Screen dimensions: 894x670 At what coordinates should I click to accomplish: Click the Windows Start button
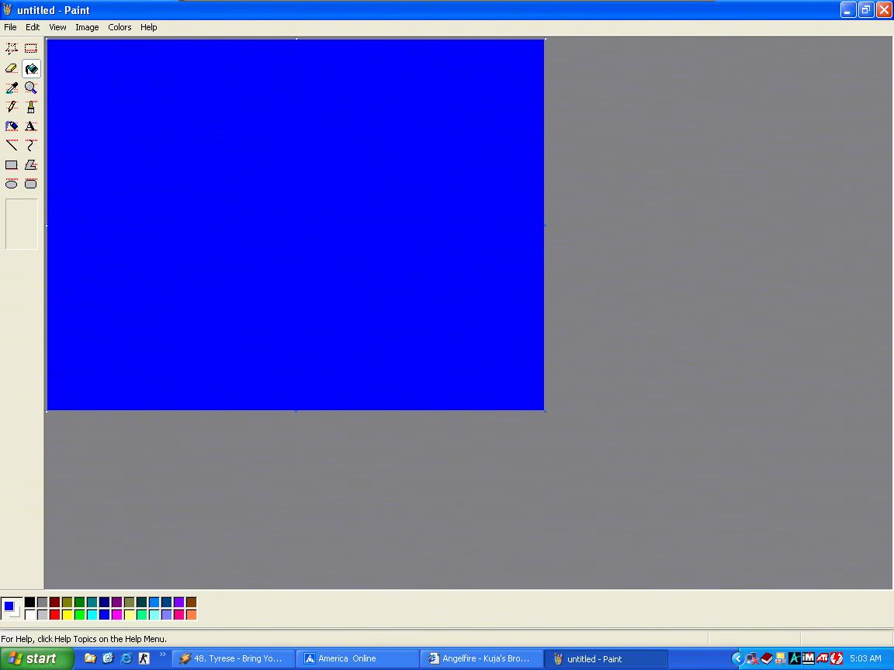click(36, 658)
